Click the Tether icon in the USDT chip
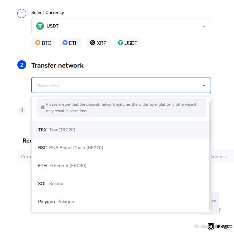 point(121,43)
